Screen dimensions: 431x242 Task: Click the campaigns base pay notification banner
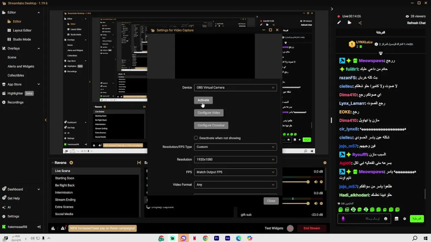103,228
